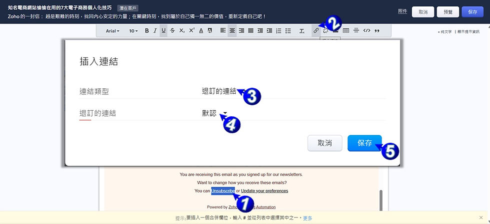This screenshot has height=224, width=490.
Task: Click the Update your preferences link
Action: (264, 191)
